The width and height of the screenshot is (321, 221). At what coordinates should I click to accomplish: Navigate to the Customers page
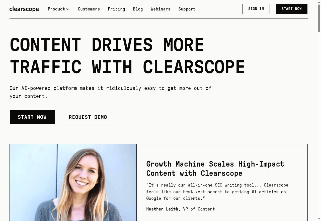89,9
